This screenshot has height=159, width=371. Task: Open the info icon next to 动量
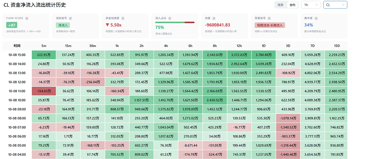(x=214, y=18)
